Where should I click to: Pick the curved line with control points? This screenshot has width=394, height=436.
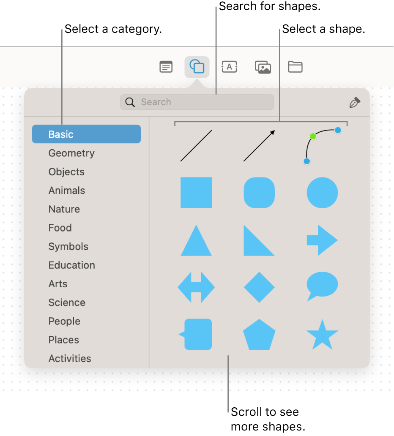click(322, 146)
